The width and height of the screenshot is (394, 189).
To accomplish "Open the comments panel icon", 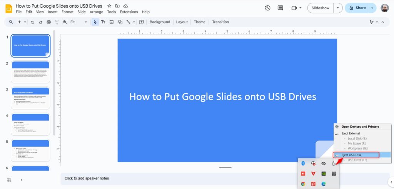I will (x=280, y=8).
